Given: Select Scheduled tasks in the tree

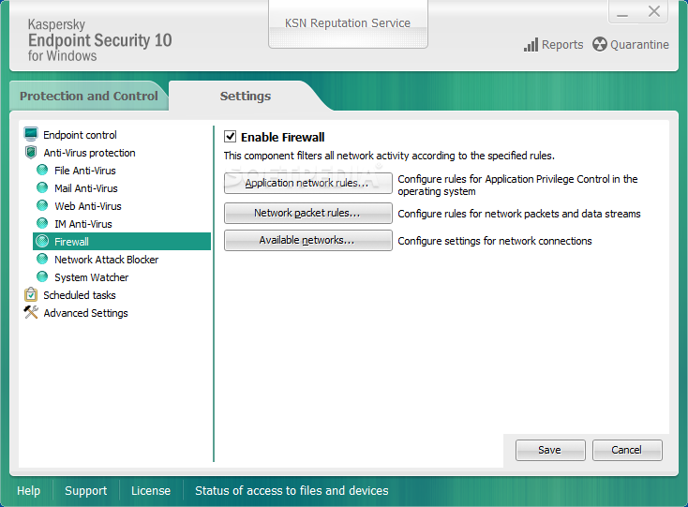Looking at the screenshot, I should click(x=80, y=295).
